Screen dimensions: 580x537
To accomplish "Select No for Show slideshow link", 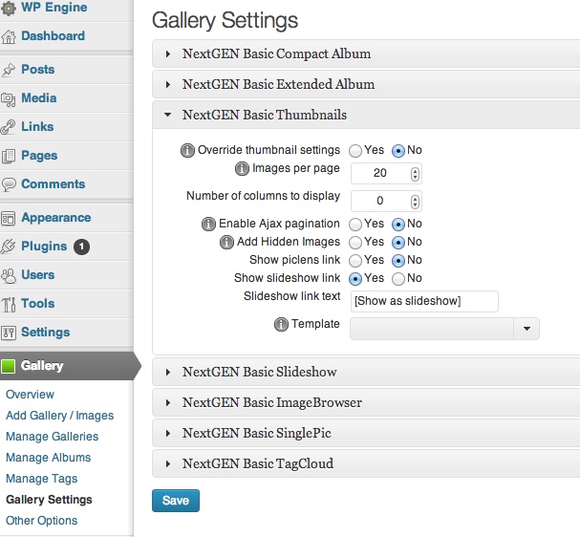I will [398, 279].
